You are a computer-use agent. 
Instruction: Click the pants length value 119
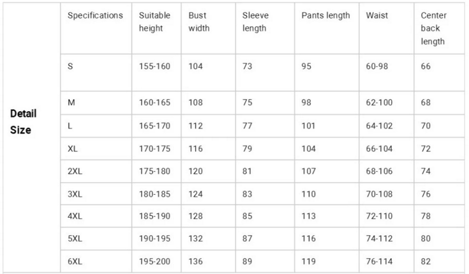(x=309, y=262)
